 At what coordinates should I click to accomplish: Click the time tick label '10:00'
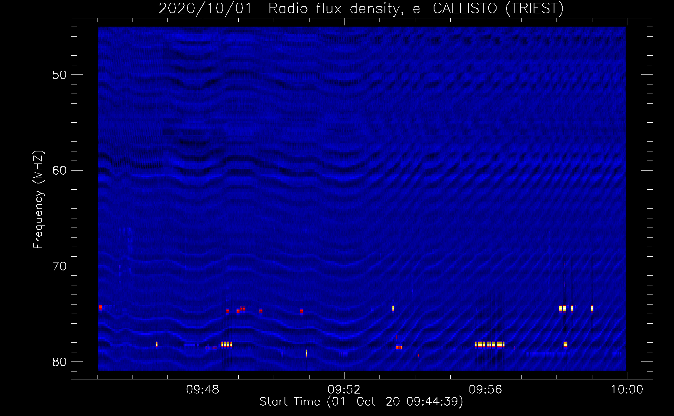(627, 390)
